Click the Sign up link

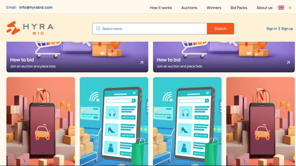pos(287,29)
